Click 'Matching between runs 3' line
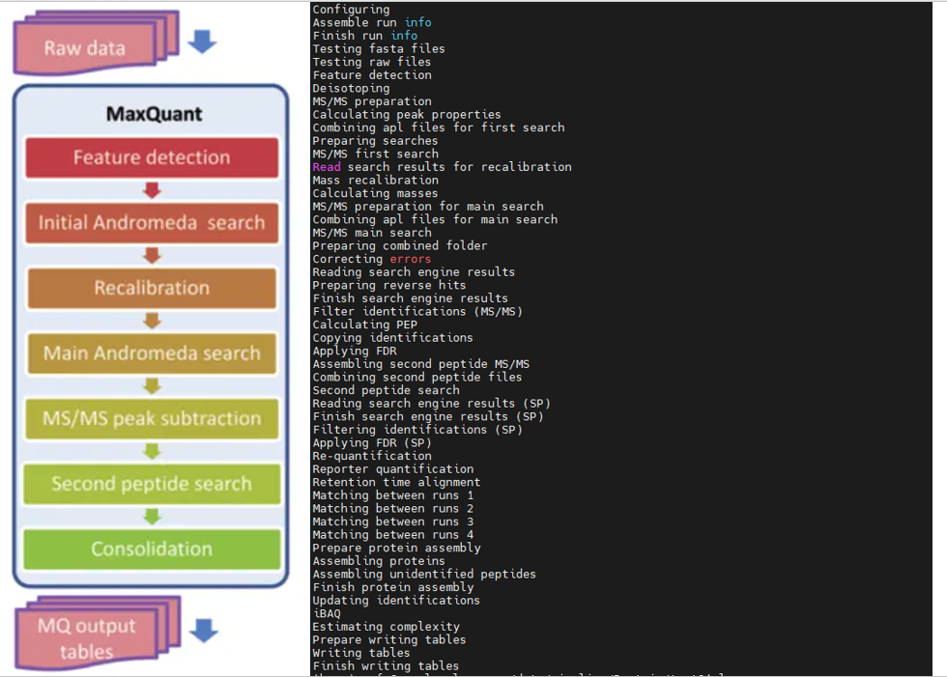Image resolution: width=947 pixels, height=677 pixels. [393, 522]
